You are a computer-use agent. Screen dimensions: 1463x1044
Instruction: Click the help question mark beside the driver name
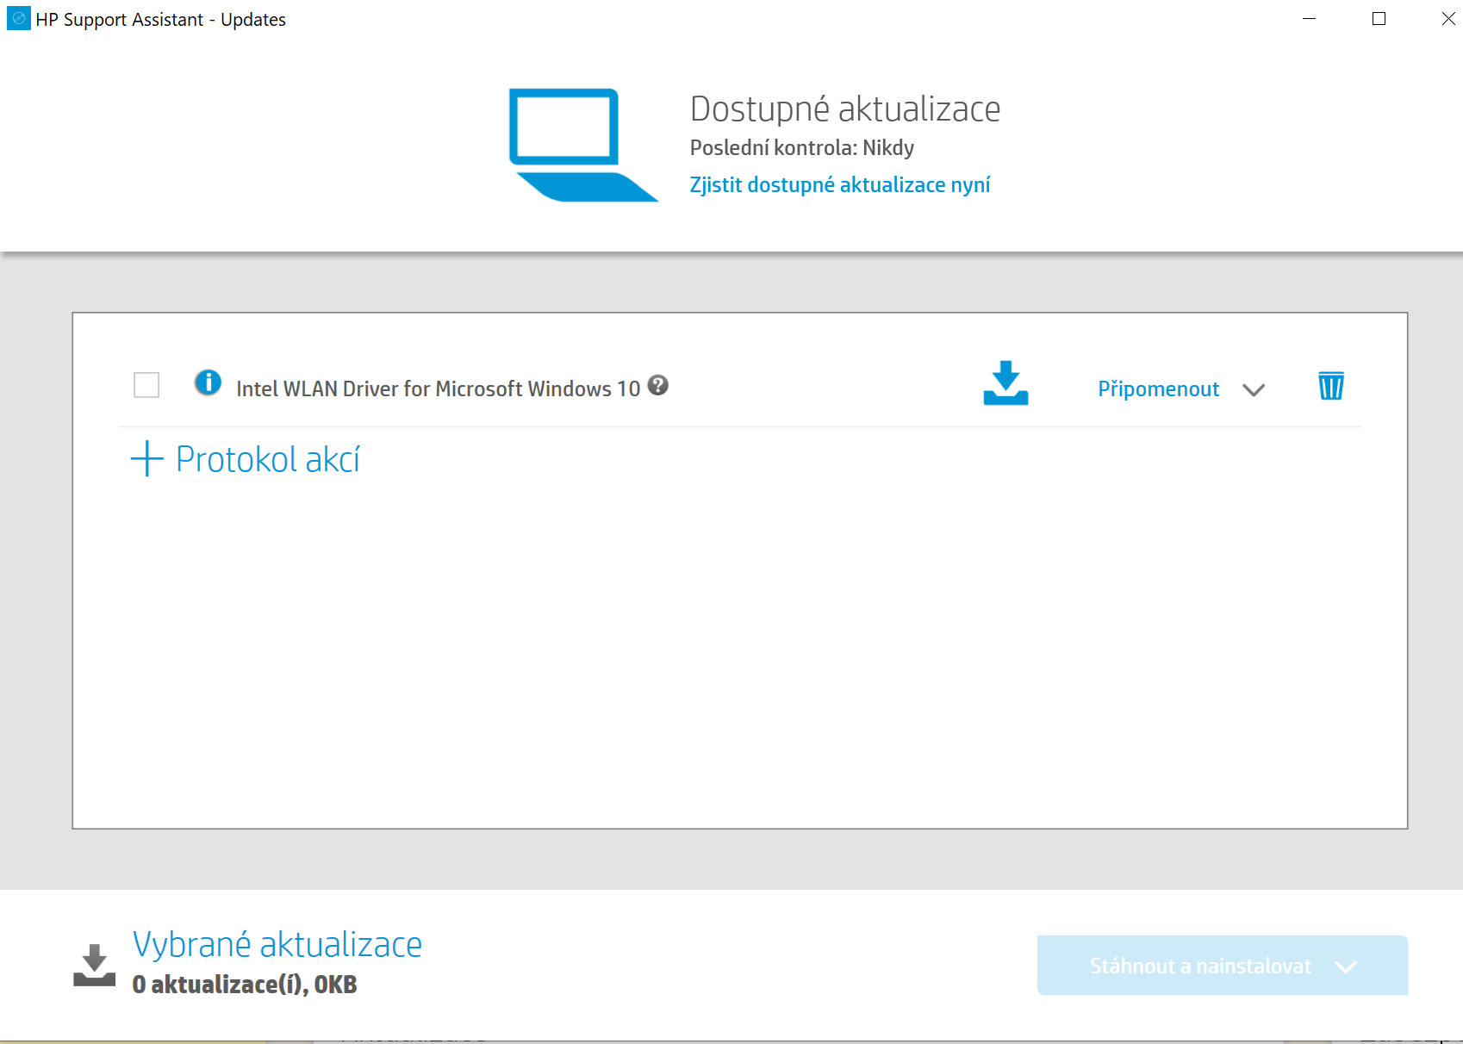pos(659,387)
